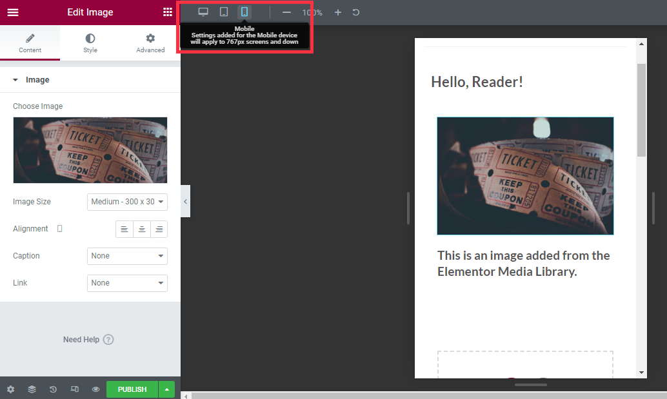Click the Need Help question mark icon
This screenshot has height=399, width=667.
coord(108,340)
